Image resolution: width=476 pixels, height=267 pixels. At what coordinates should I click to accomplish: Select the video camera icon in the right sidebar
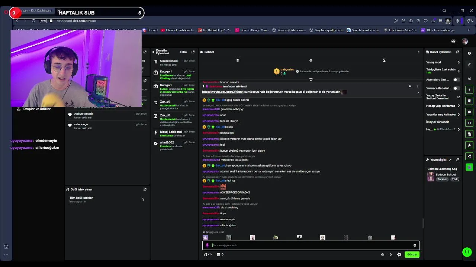point(469,134)
